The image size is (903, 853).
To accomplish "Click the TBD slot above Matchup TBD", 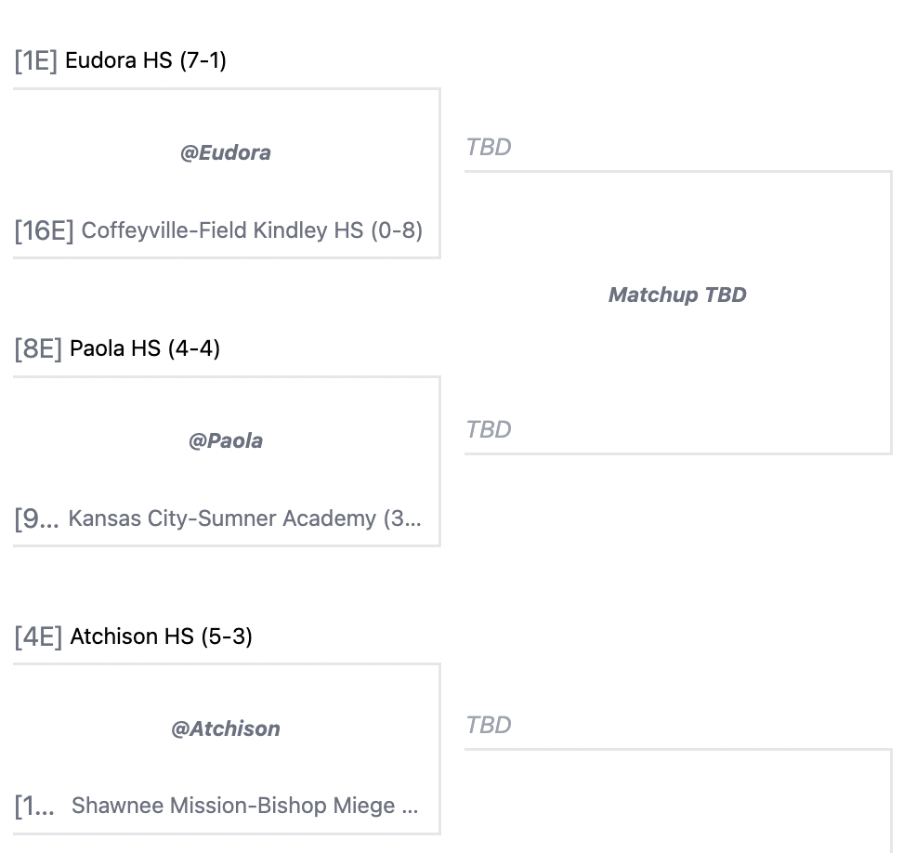I will pos(489,147).
